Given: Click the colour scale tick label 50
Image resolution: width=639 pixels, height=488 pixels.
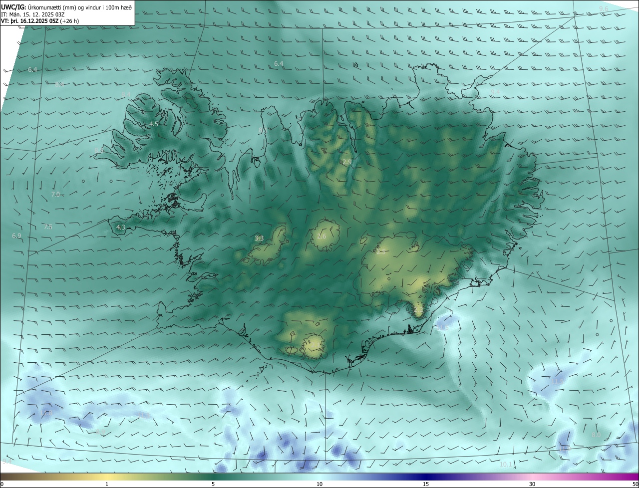Looking at the screenshot, I should 635,484.
